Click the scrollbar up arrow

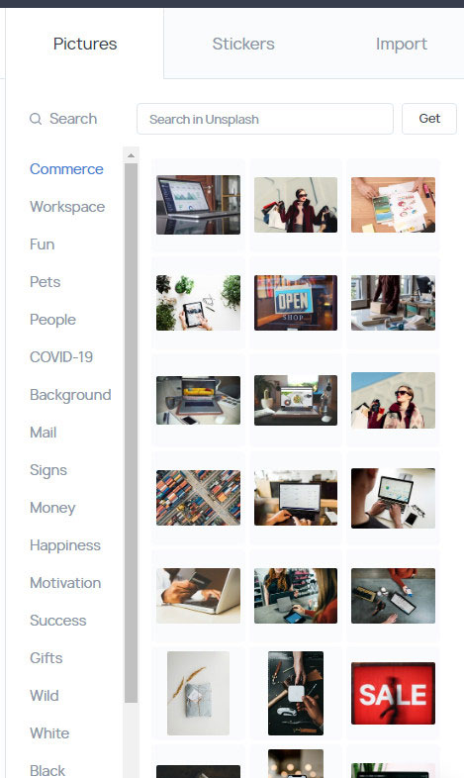(131, 155)
